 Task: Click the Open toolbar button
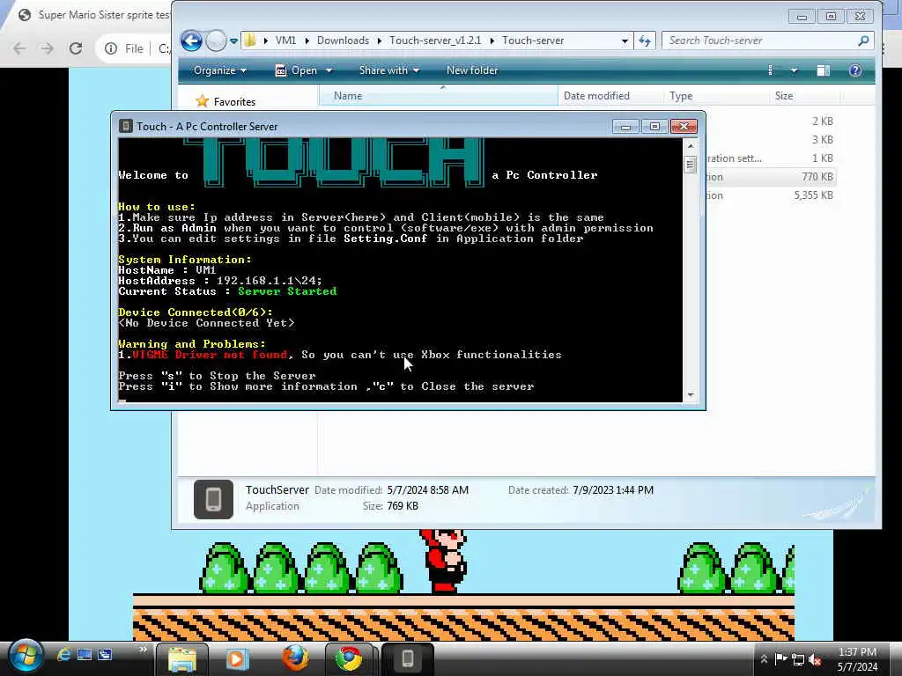tap(298, 70)
